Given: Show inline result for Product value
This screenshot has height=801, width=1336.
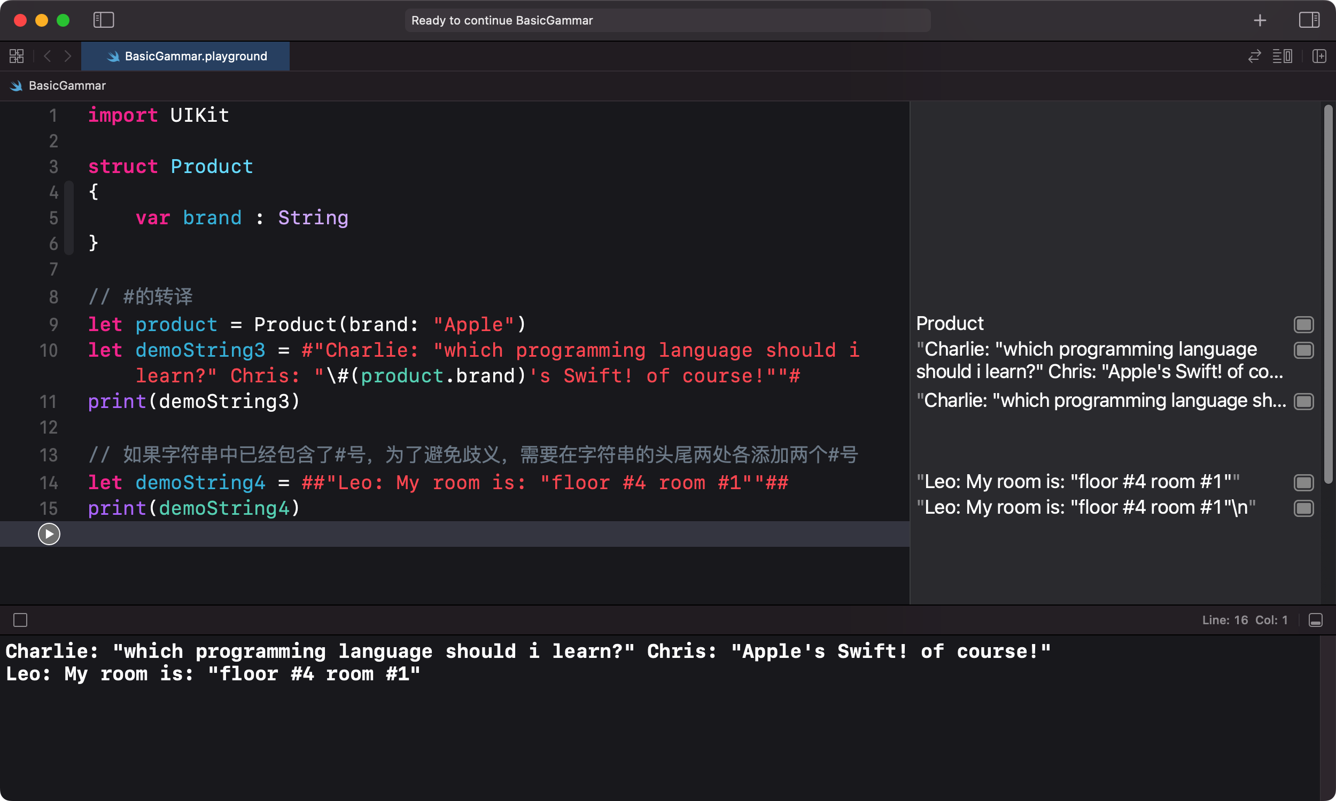Looking at the screenshot, I should [1303, 324].
